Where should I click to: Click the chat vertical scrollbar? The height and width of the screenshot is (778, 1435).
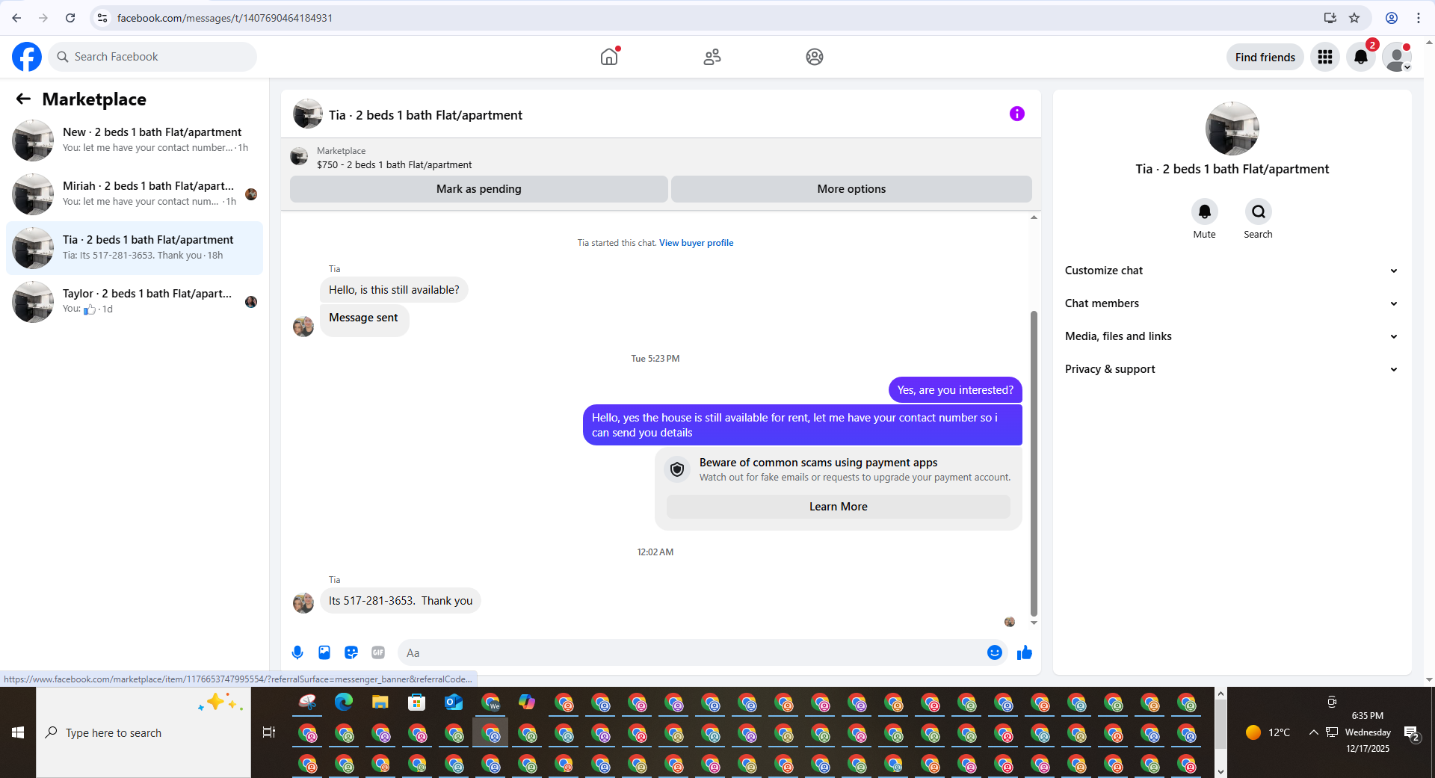(x=1034, y=463)
